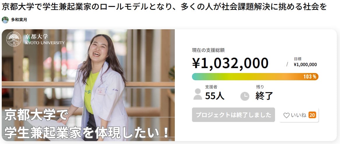Click the ¥1,032,000 total amount
The image size is (340, 144).
[x=230, y=63]
